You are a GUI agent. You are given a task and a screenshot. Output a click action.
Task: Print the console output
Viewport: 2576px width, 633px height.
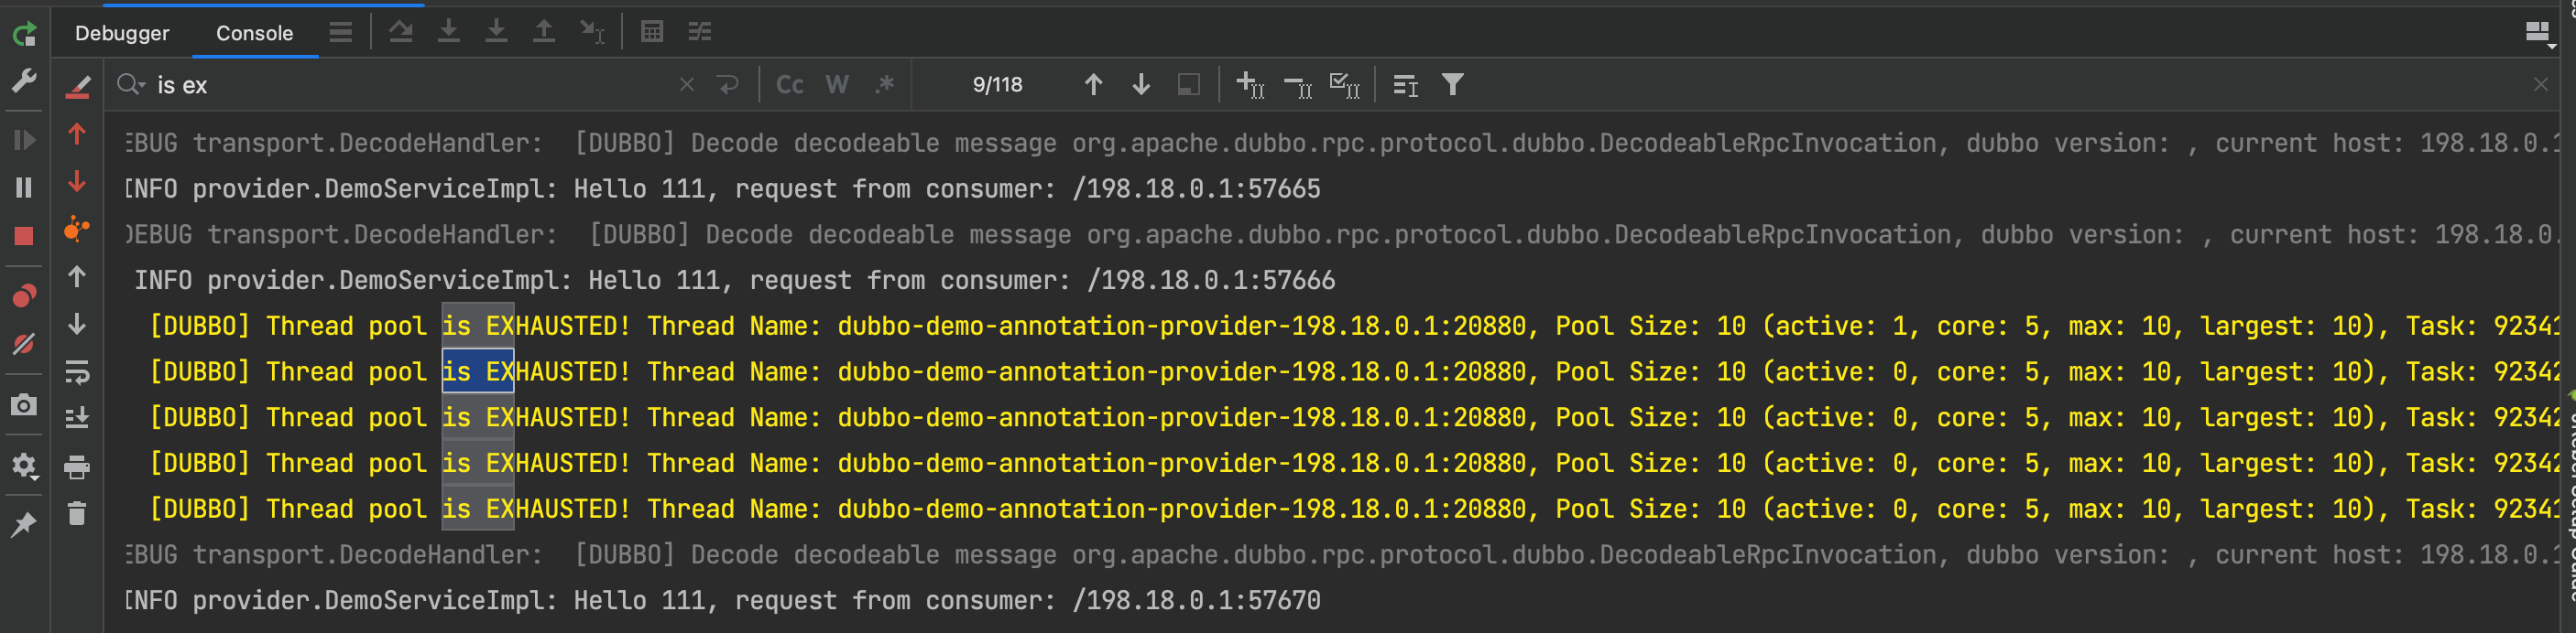tap(77, 467)
